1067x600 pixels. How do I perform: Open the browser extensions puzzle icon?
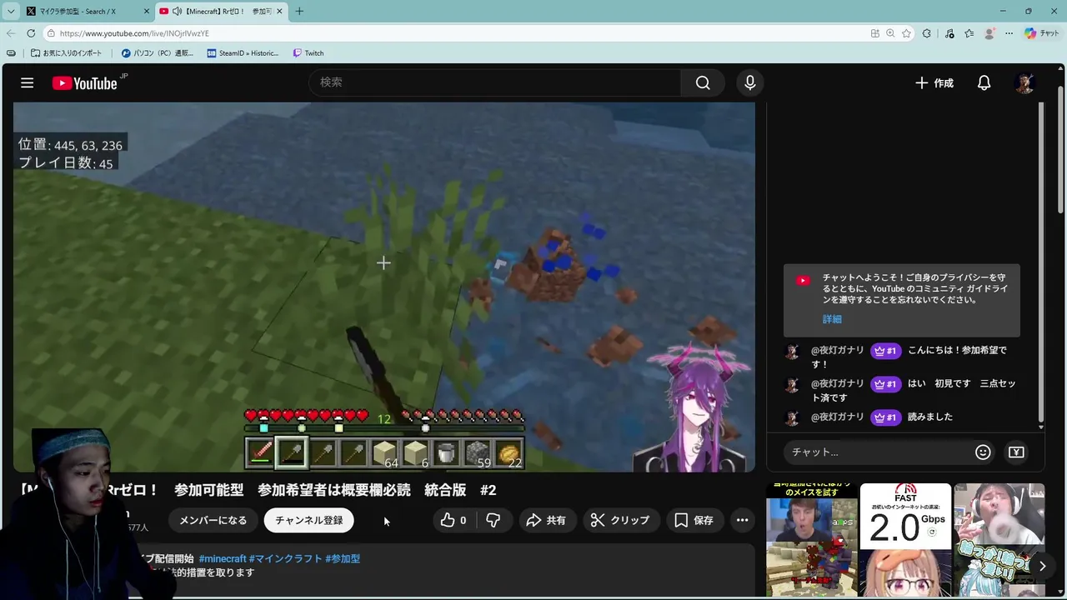[927, 33]
